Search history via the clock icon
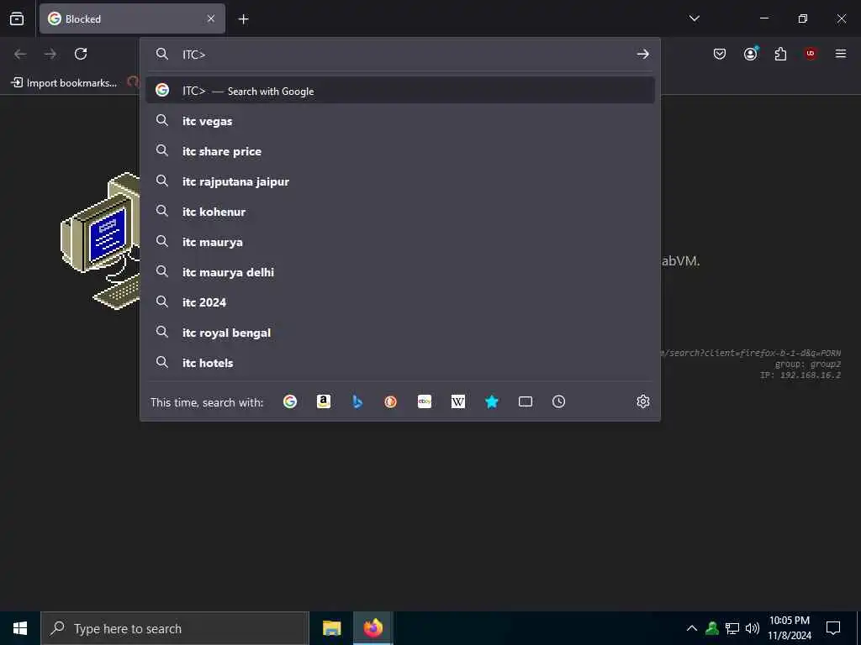The height and width of the screenshot is (645, 861). (558, 402)
